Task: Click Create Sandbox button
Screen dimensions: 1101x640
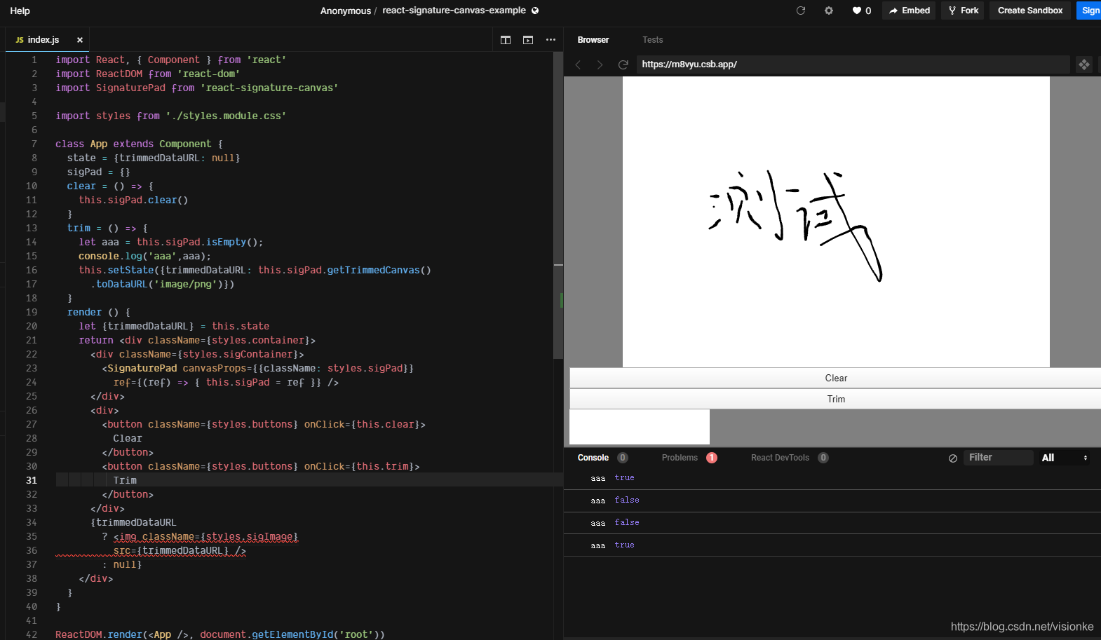Action: (x=1030, y=11)
